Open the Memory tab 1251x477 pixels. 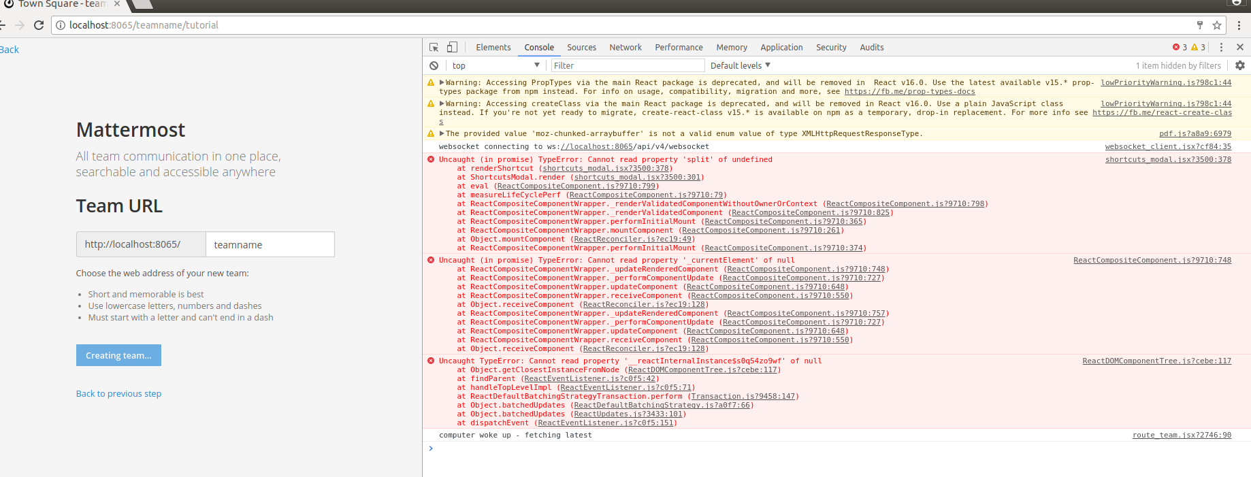coord(732,47)
